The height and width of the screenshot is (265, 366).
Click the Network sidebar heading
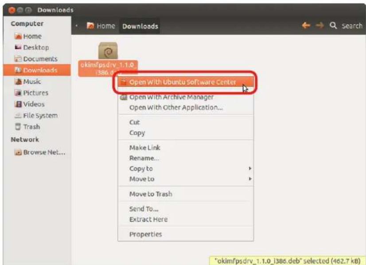point(25,140)
